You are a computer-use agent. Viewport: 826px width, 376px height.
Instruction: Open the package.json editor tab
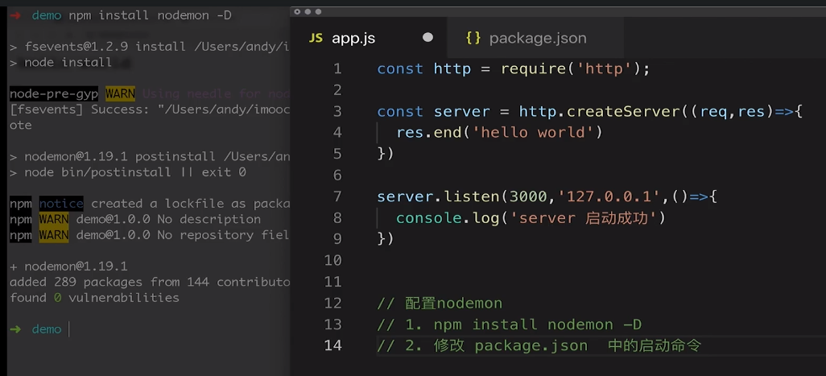tap(535, 38)
